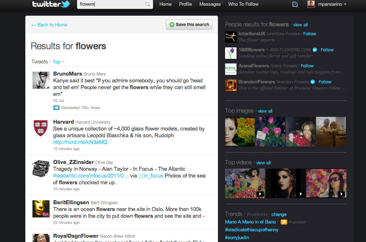Click 1800flowers tulip profile picture

click(230, 53)
